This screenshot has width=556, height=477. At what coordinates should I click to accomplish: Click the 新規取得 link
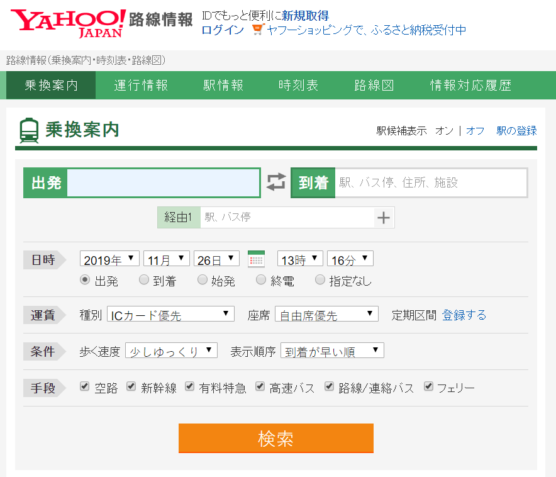coord(305,16)
